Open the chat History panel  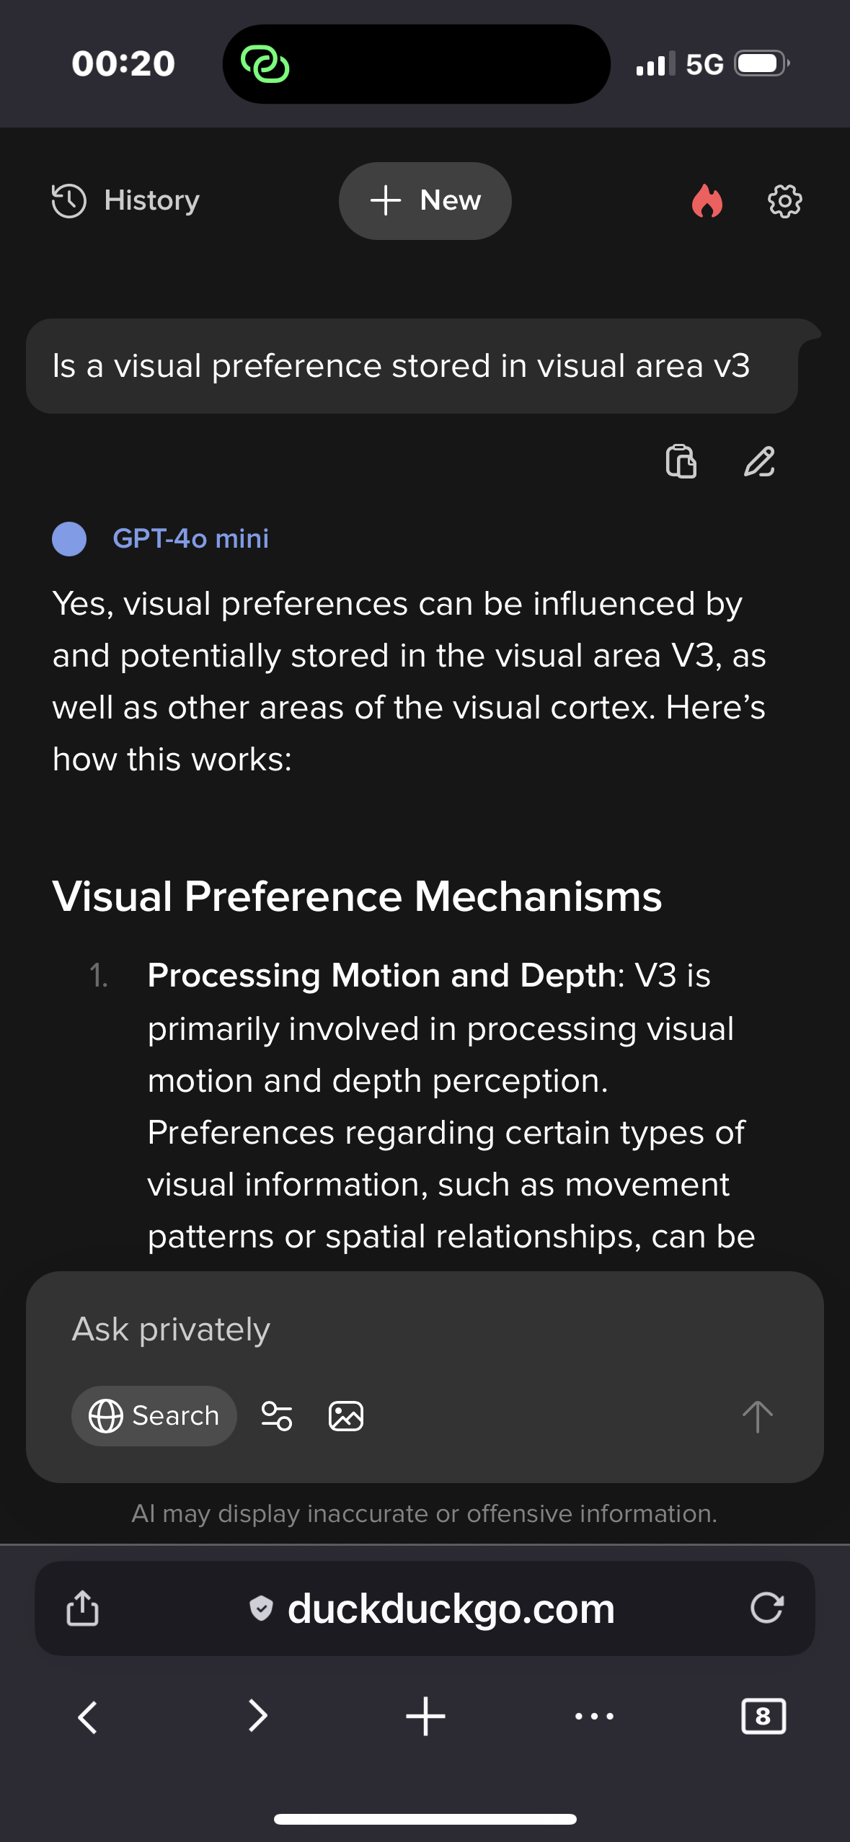126,200
